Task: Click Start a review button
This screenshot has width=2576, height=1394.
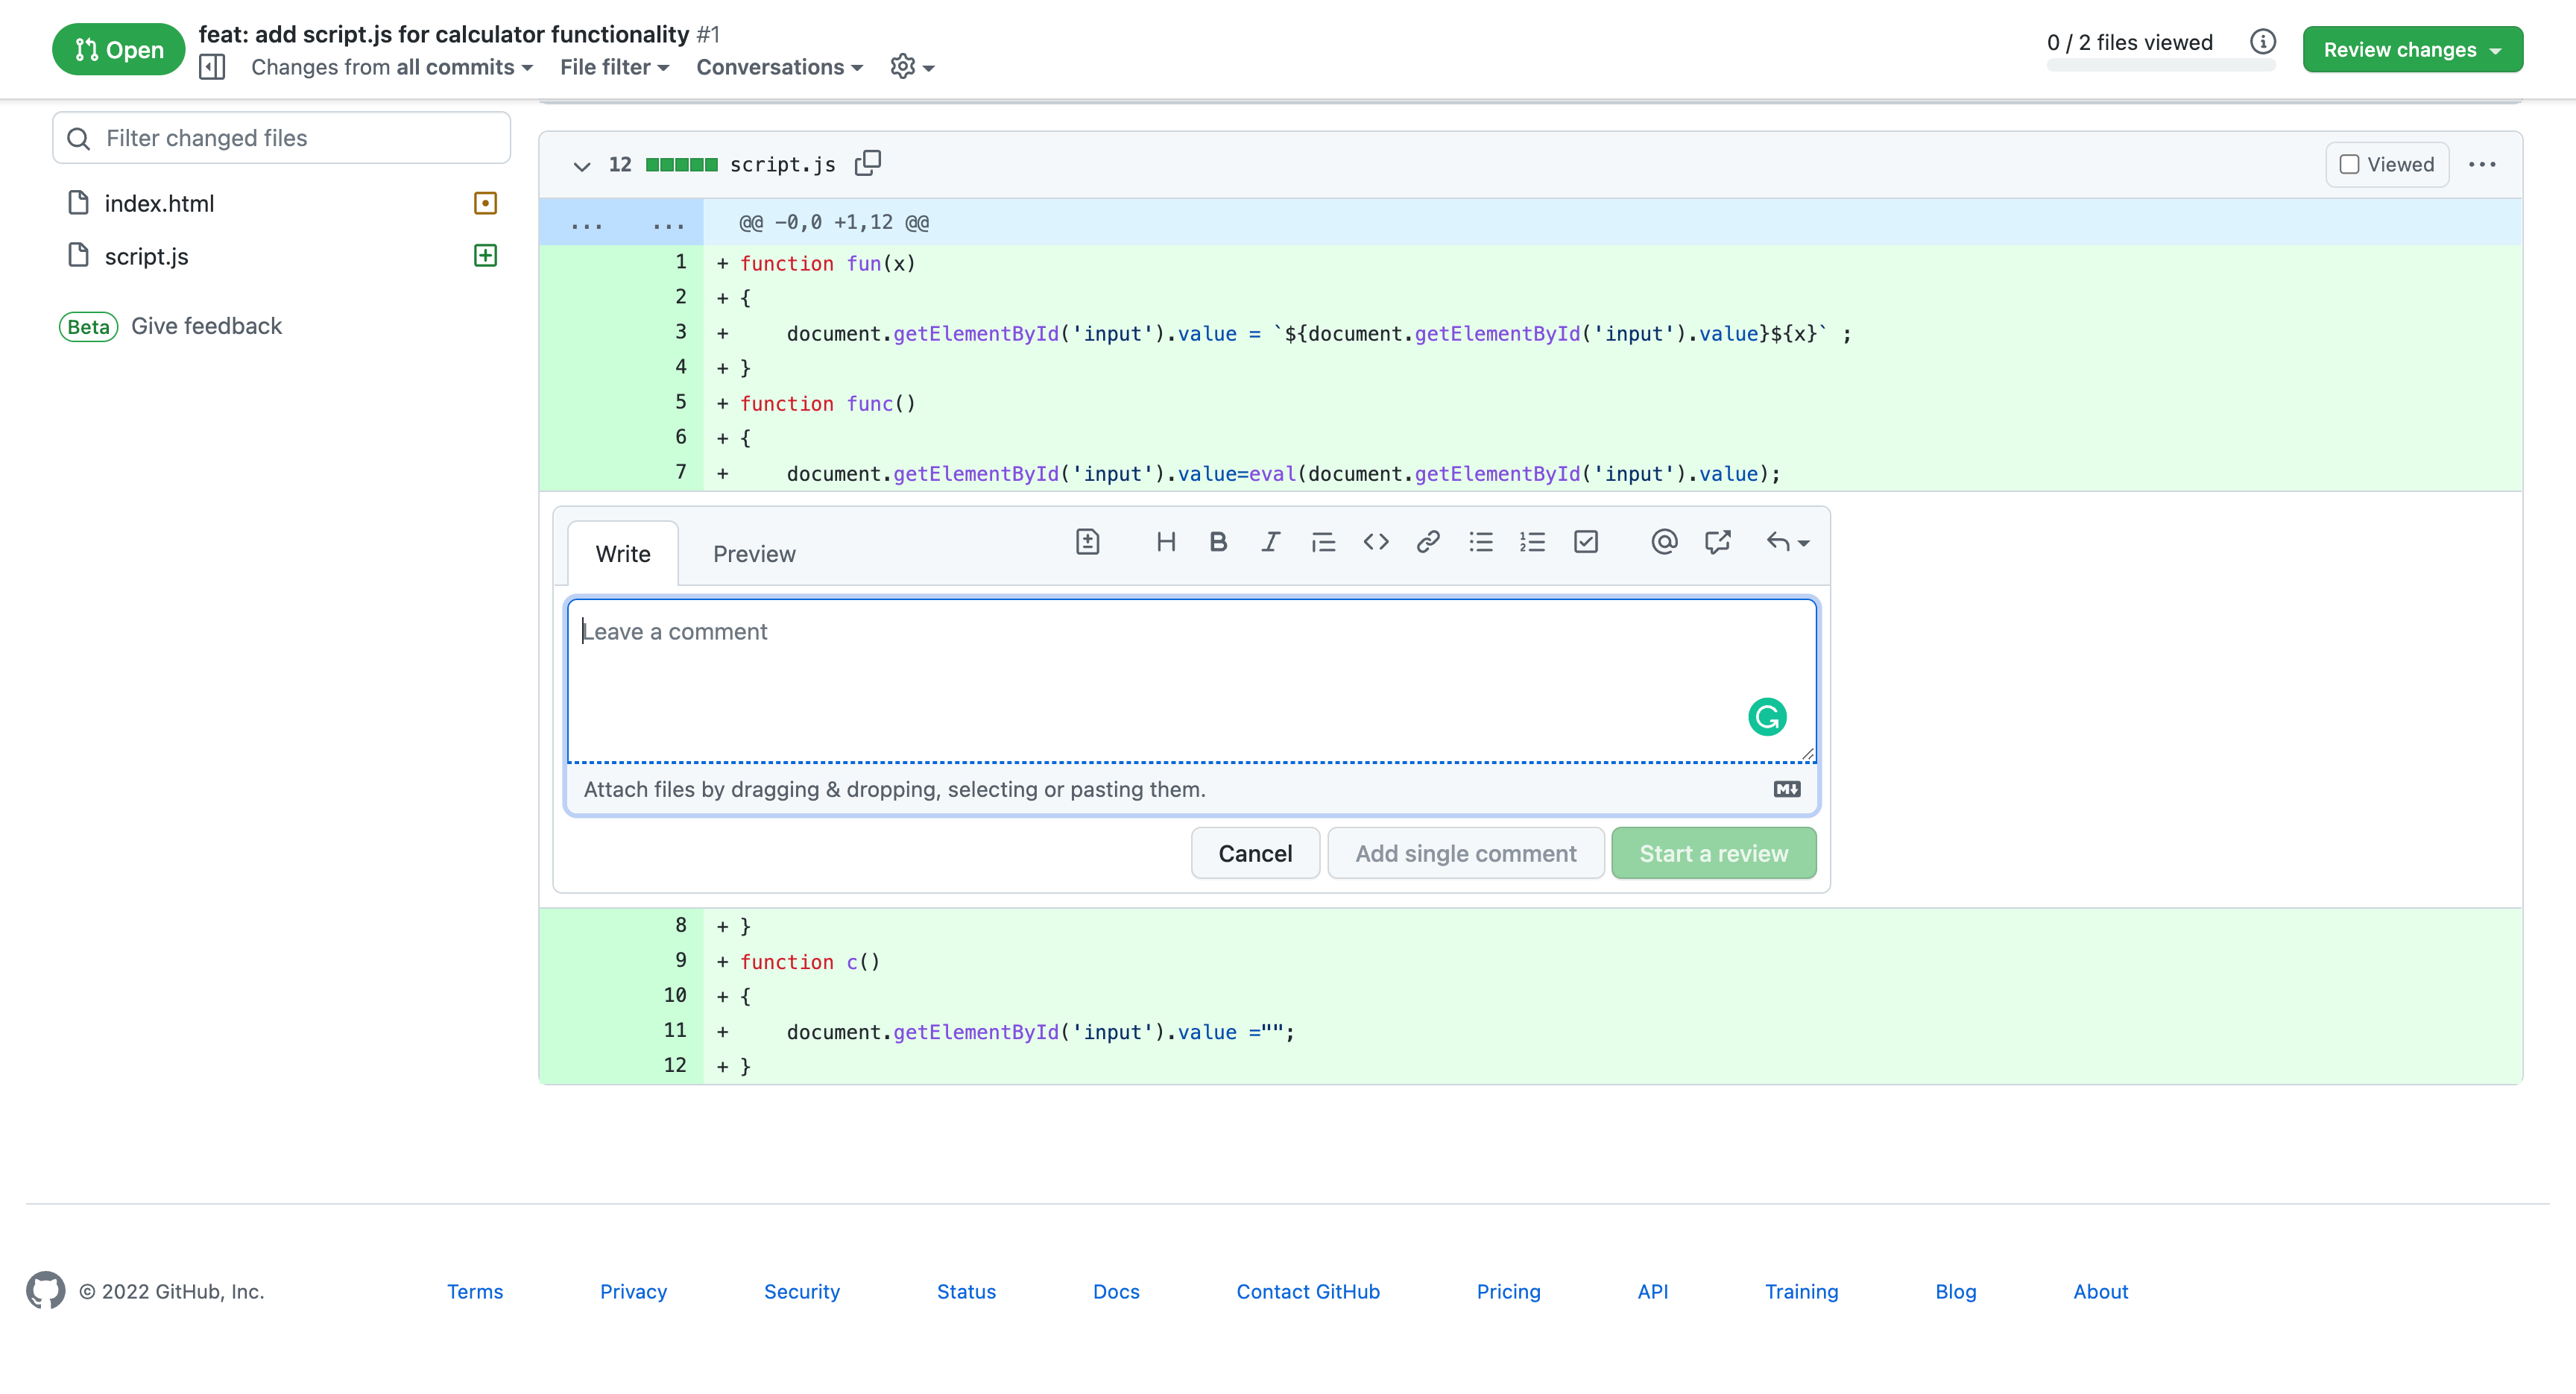Action: point(1713,853)
